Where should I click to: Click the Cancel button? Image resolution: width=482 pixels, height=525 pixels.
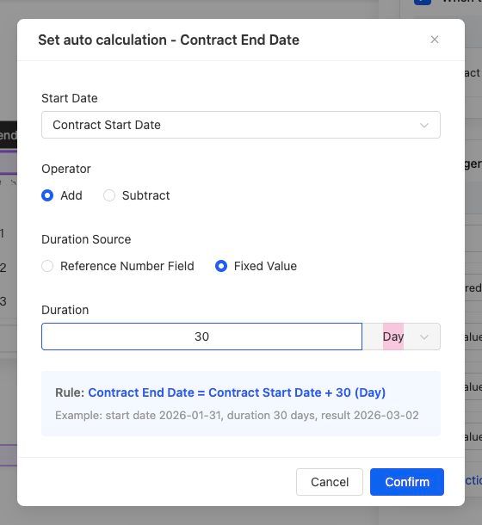(330, 482)
